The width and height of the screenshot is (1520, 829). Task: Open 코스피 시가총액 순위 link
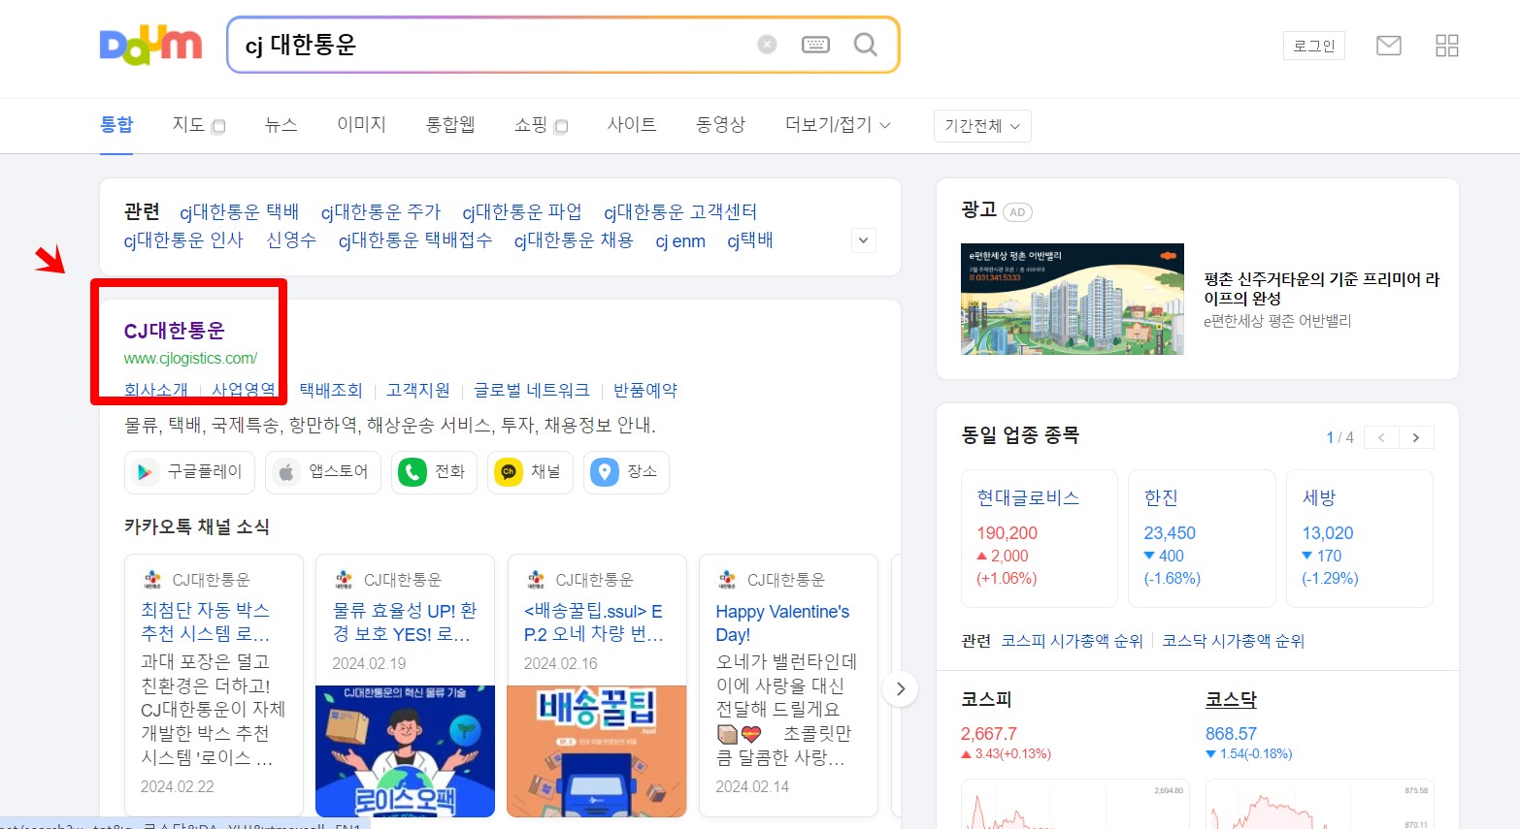click(x=1073, y=641)
